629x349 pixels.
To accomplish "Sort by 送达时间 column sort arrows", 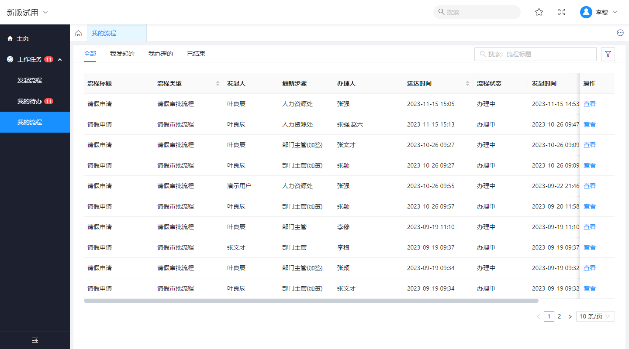I will point(467,83).
